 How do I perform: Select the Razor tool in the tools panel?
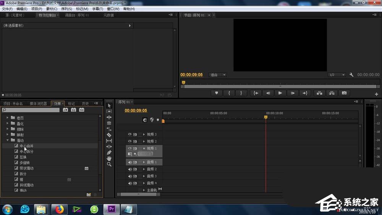[x=109, y=135]
